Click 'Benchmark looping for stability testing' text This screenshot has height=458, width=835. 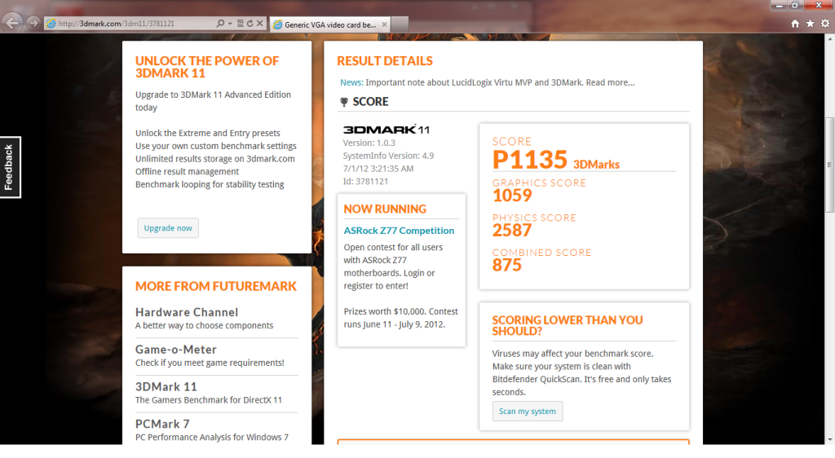[210, 184]
